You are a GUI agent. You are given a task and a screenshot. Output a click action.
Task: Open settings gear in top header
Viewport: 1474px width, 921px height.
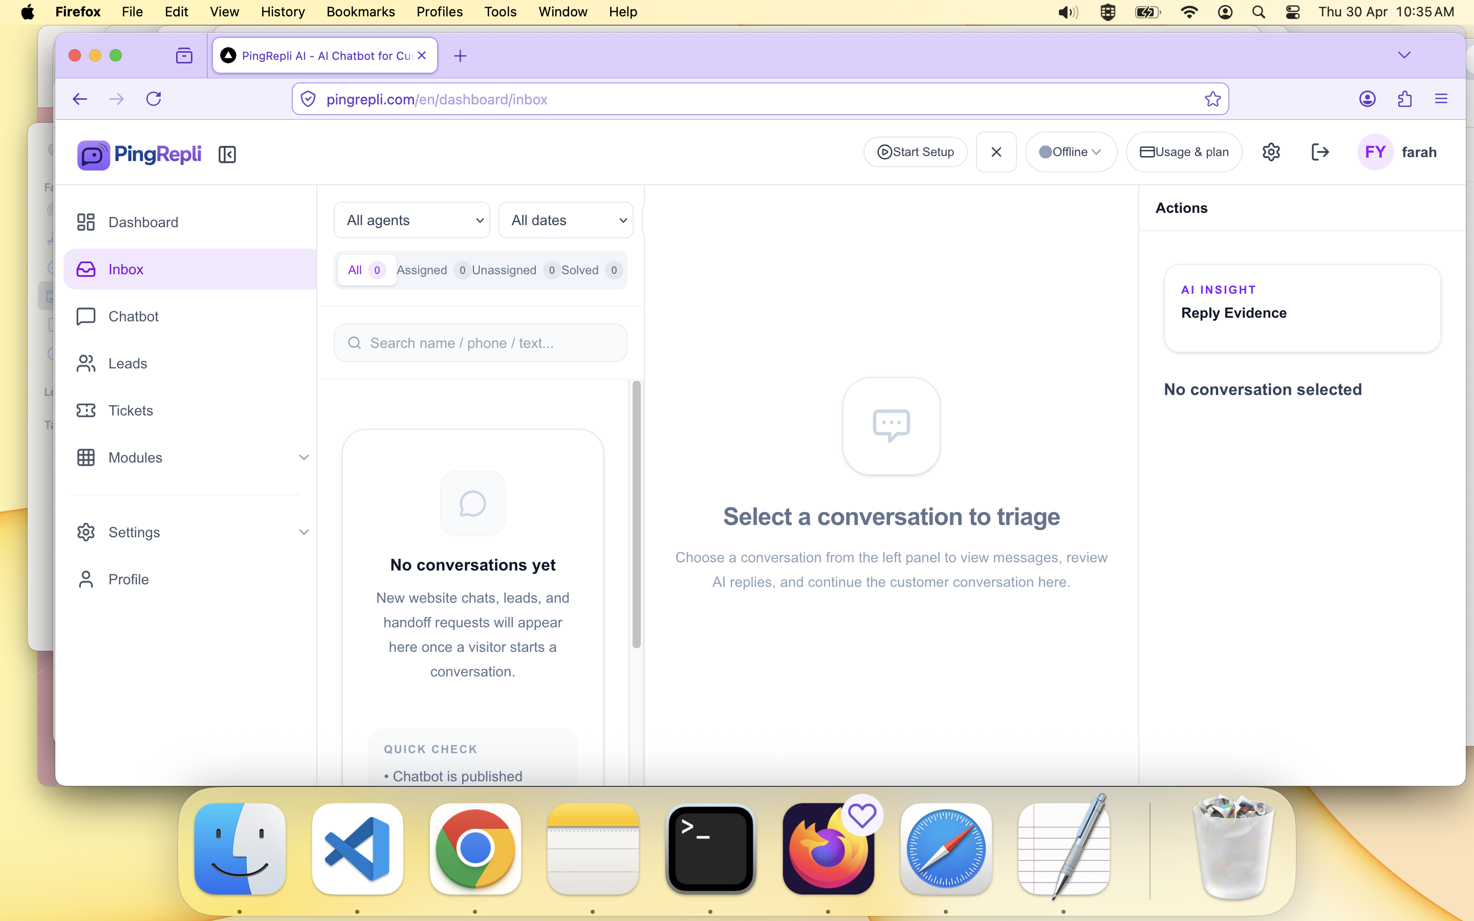(x=1271, y=151)
